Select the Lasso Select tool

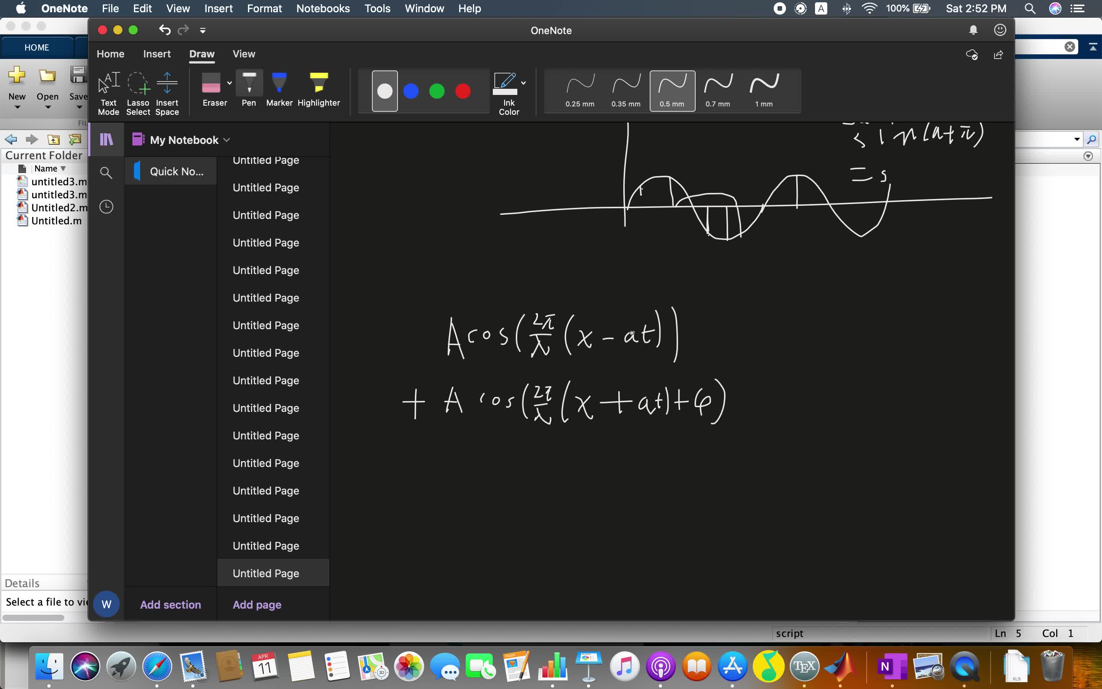coord(138,90)
